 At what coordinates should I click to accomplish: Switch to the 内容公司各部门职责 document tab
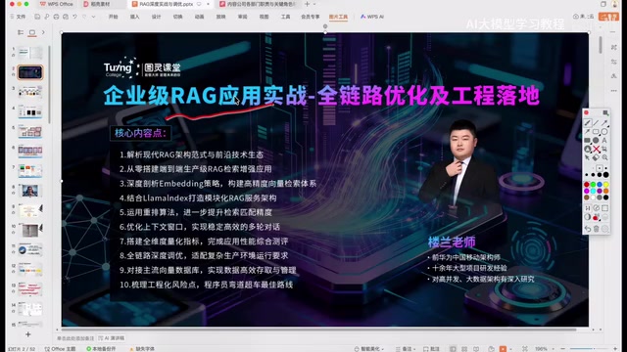258,4
